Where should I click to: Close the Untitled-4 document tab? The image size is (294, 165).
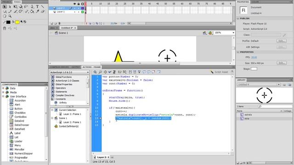click(75, 28)
